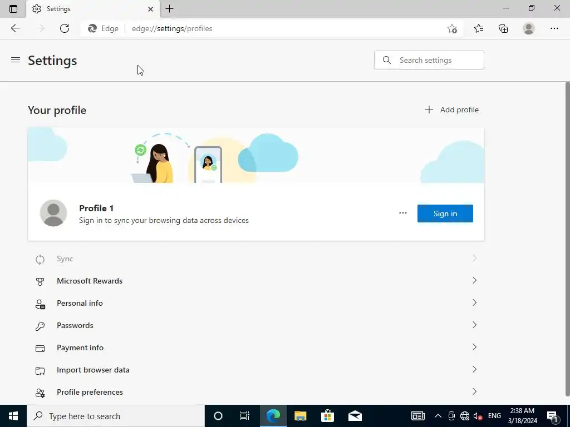Click the blue Sign in button

point(445,213)
